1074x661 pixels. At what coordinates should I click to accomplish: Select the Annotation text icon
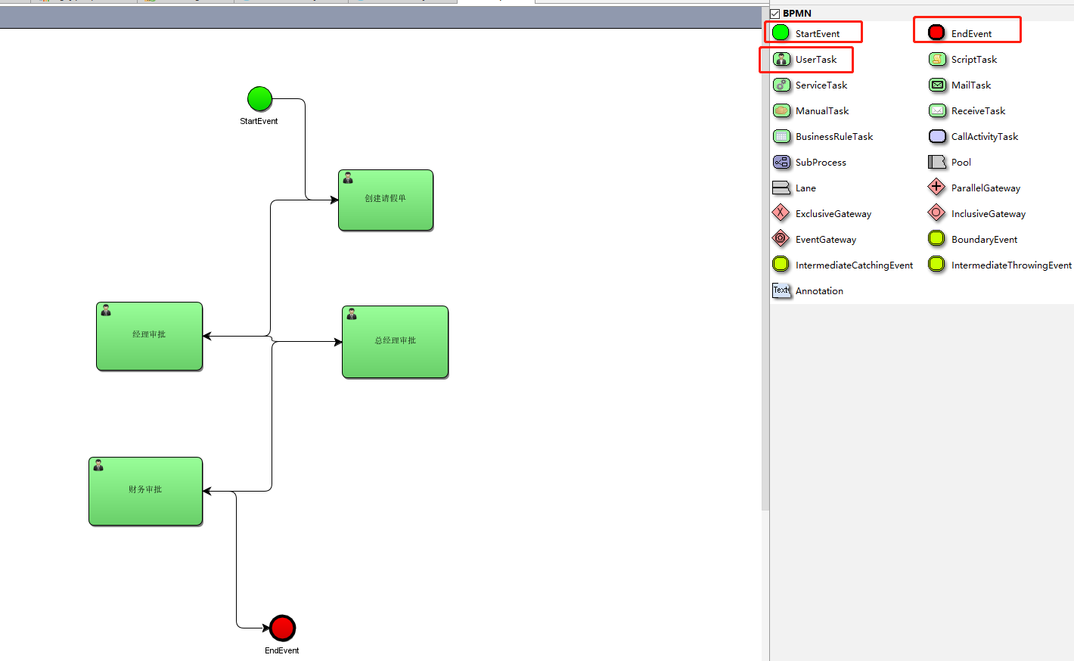click(x=781, y=290)
